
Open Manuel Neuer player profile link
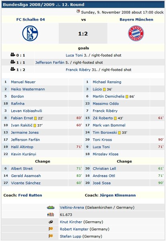point(23,82)
